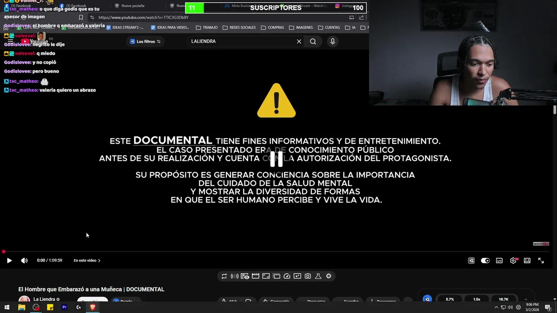Take a screenshot with camera icon
Viewport: 557px width, 313px height.
308,276
